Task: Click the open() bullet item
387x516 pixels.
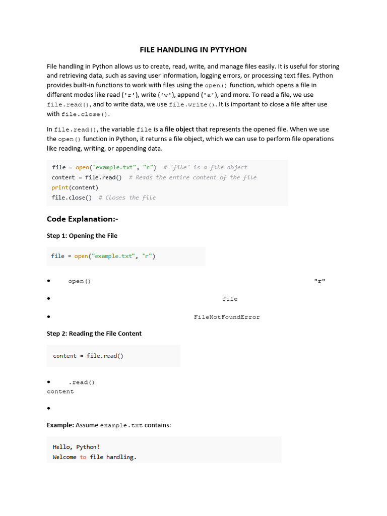Action: coord(80,281)
